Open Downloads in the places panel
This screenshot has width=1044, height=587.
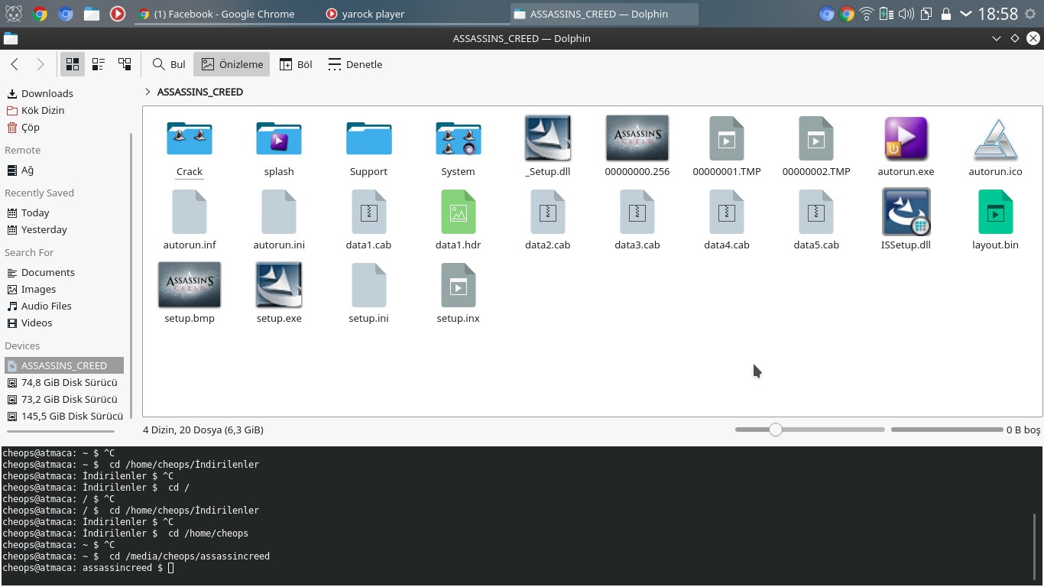(x=47, y=93)
